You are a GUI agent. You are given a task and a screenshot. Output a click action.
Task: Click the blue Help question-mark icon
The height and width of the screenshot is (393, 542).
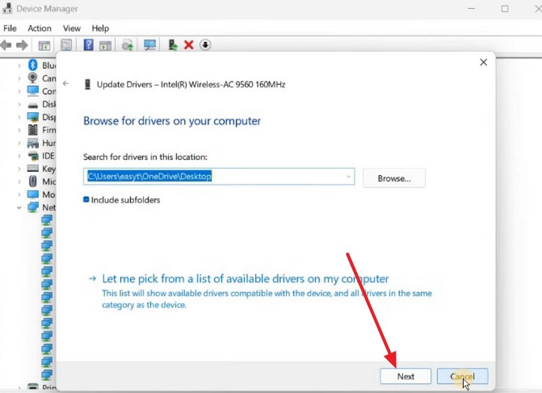point(88,45)
